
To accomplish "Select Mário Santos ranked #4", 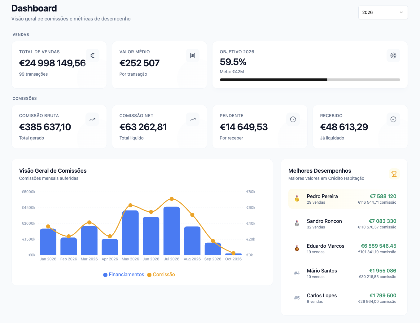I will [x=344, y=273].
